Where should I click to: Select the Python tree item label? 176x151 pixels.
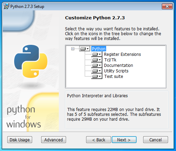tap(99, 49)
